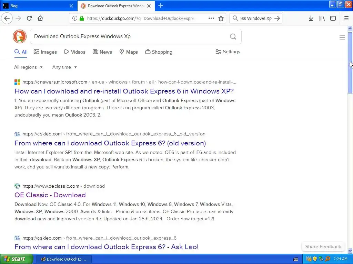Click the magnifier tray icon

point(327,259)
